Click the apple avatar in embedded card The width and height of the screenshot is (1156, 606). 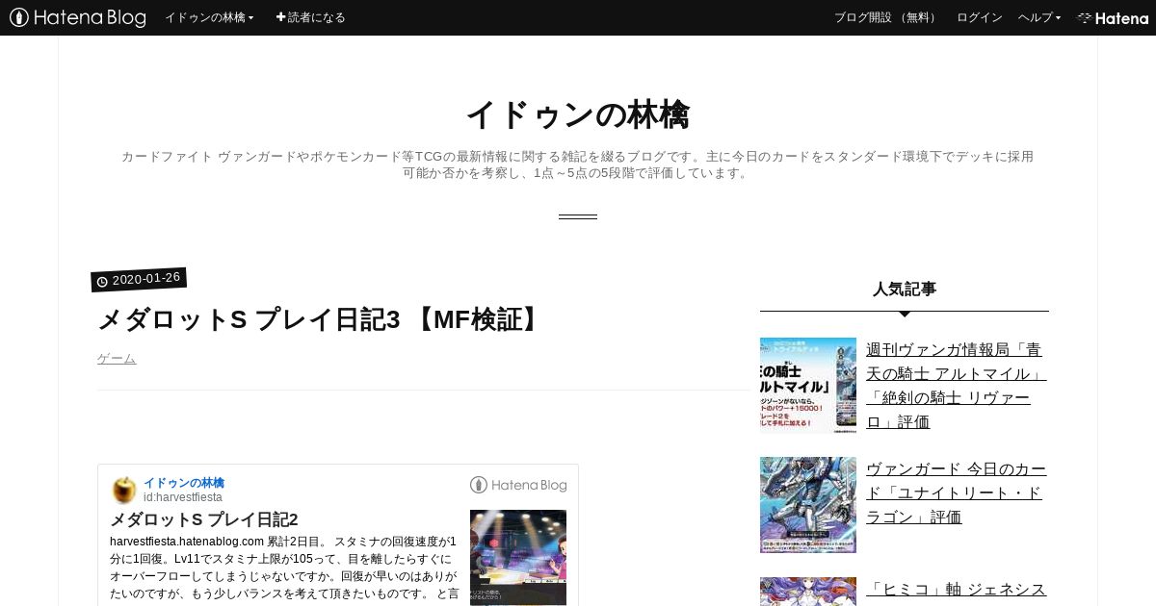(x=124, y=490)
